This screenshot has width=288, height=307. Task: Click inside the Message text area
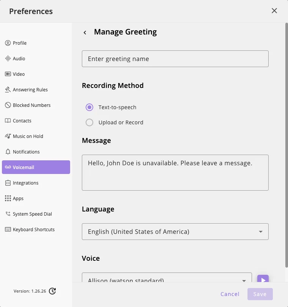point(175,173)
